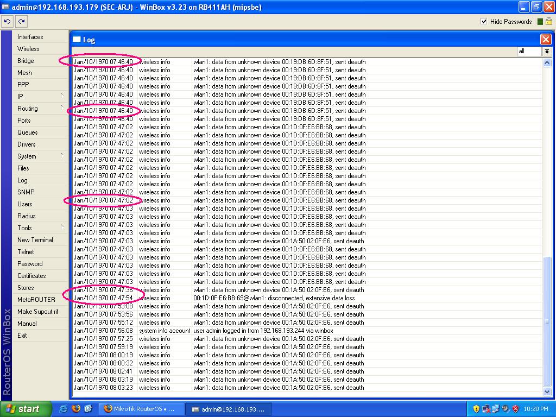Expand the Tools submenu arrow
Viewport: 556px width, 417px height.
tap(62, 228)
